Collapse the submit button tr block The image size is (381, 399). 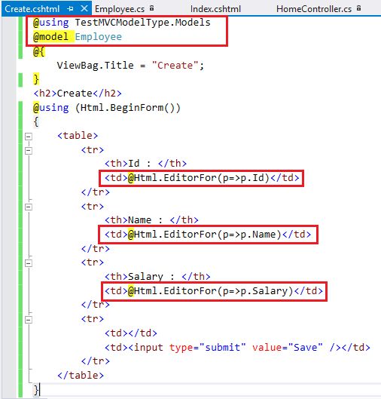[29, 320]
